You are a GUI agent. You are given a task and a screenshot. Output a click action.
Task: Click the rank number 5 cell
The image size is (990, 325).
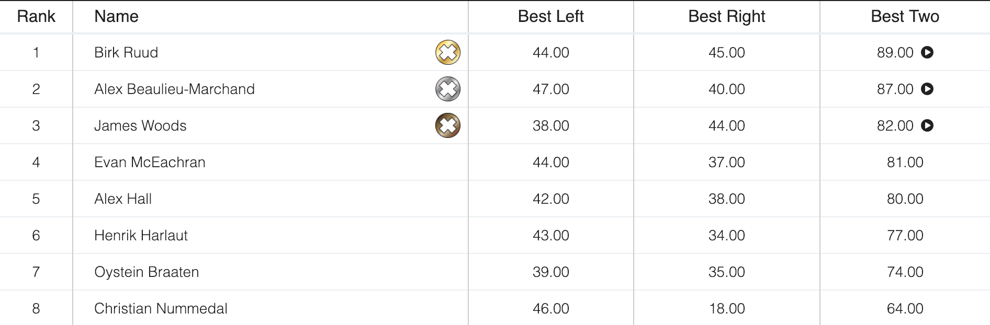pyautogui.click(x=36, y=199)
